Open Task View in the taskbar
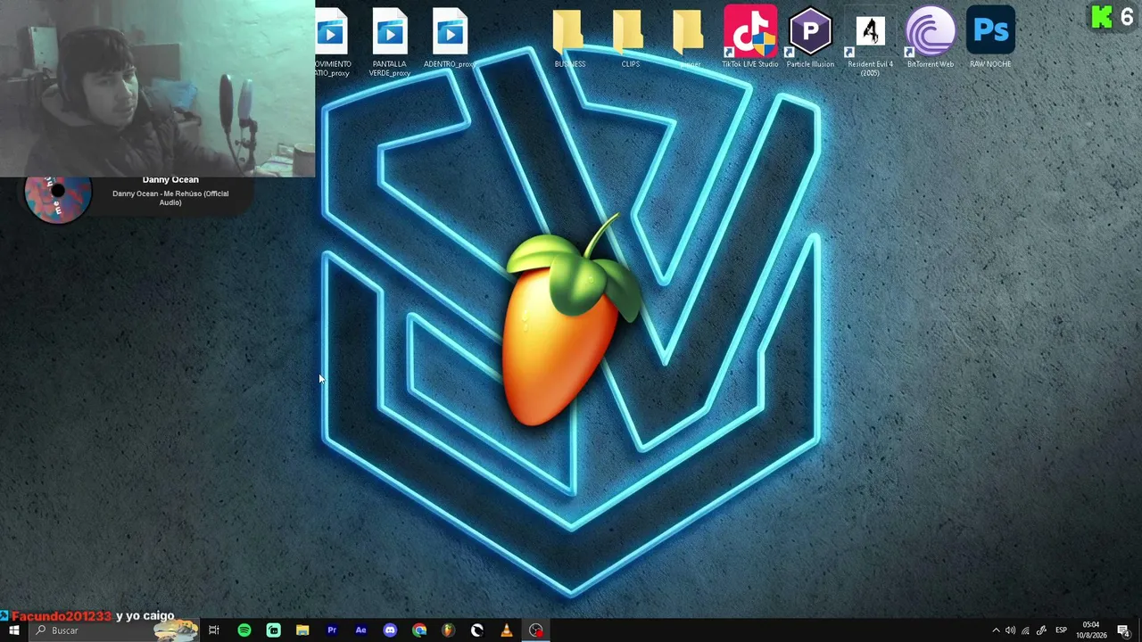 (x=214, y=630)
